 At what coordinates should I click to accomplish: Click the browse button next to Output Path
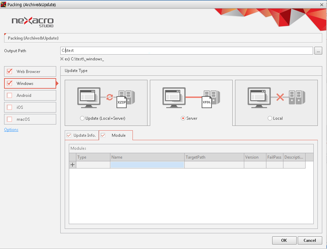[318, 51]
